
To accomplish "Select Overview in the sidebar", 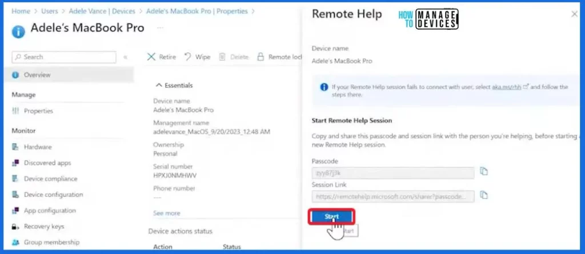I will (69, 75).
